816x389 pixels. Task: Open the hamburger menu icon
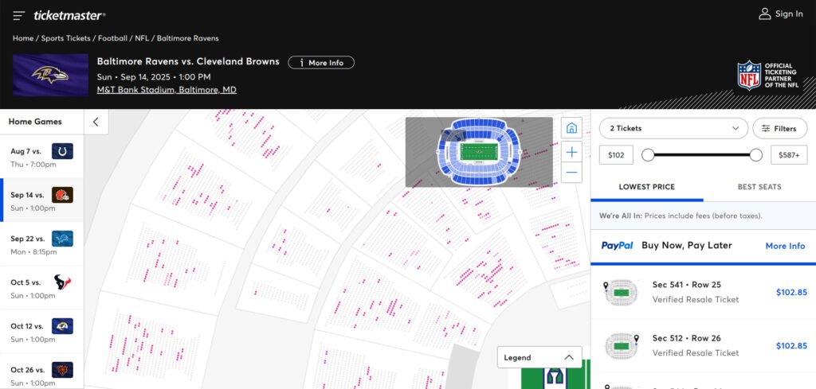coord(19,15)
